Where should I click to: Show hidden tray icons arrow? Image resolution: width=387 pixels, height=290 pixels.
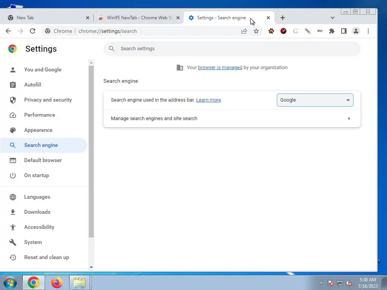tap(321, 283)
